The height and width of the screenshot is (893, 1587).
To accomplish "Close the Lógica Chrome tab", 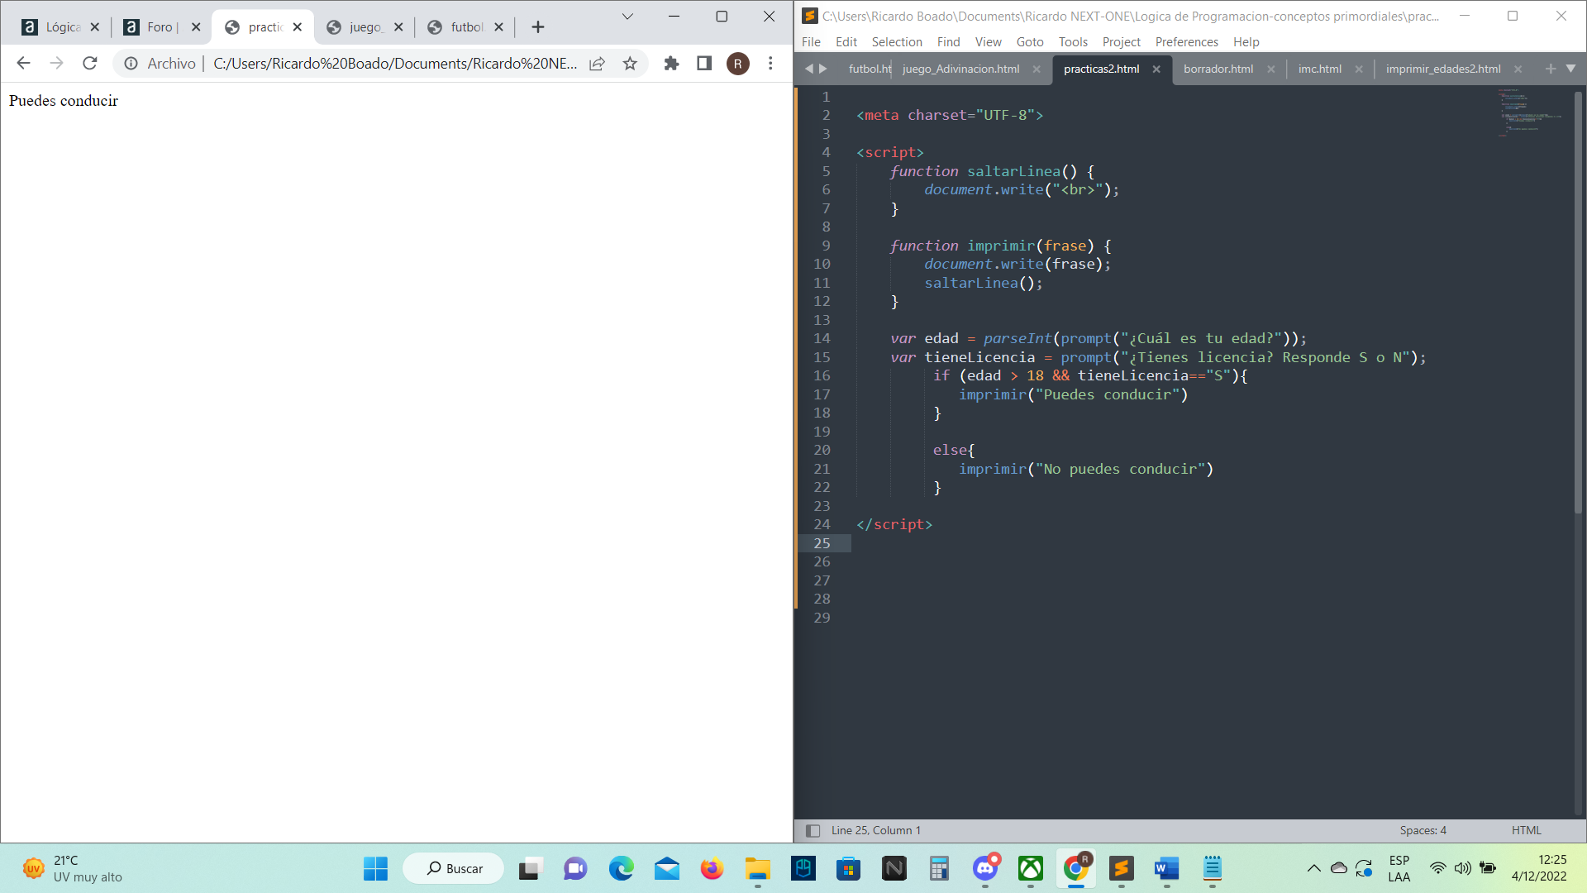I will (x=94, y=27).
